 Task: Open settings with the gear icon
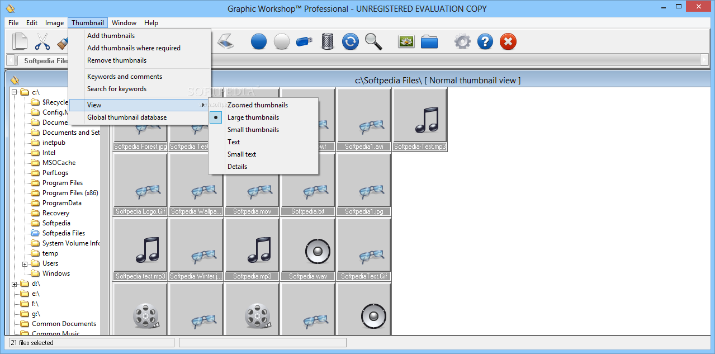click(x=462, y=41)
